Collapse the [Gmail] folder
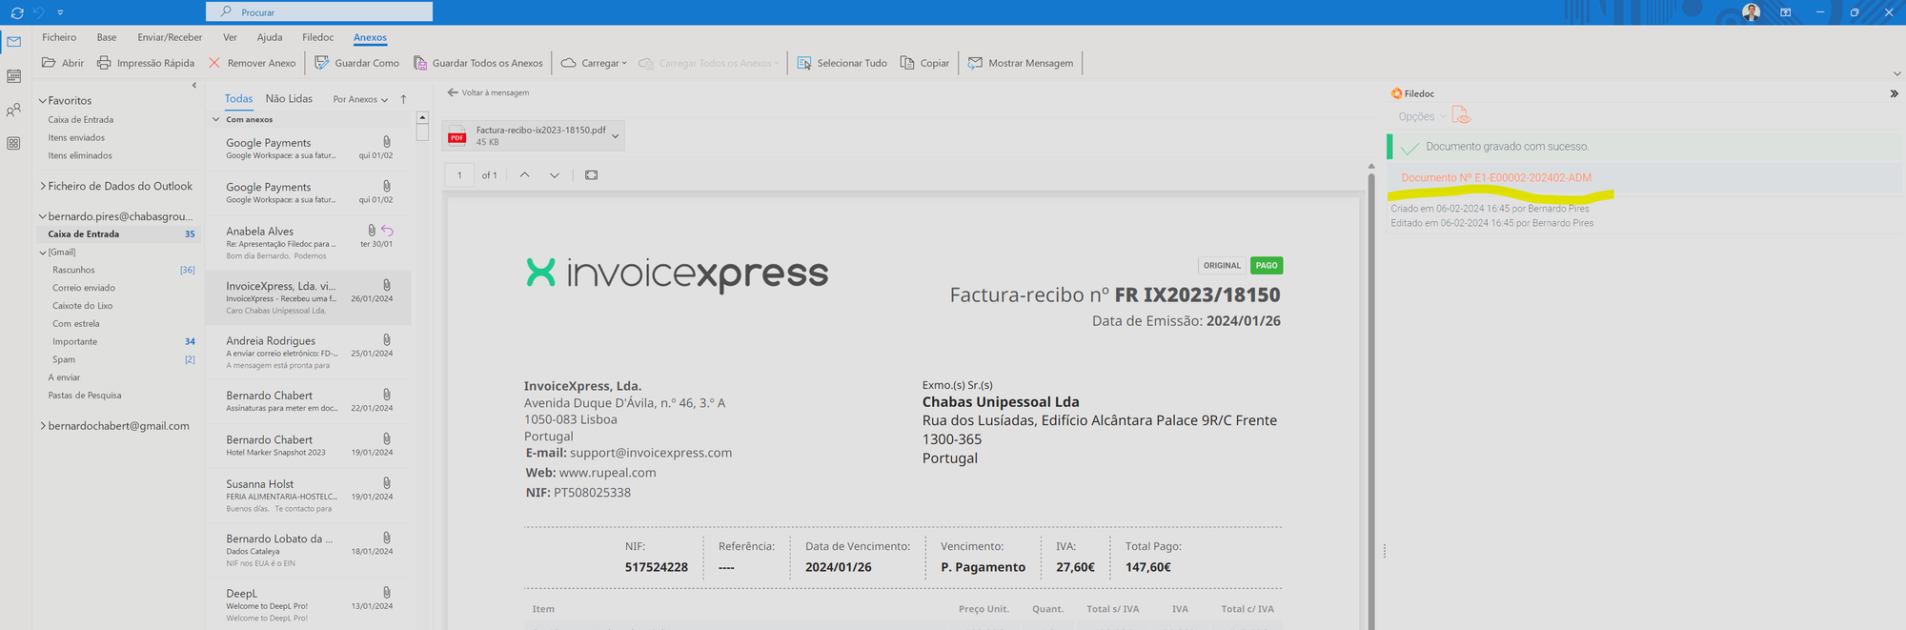Screen dimensions: 1906x630 (x=43, y=253)
